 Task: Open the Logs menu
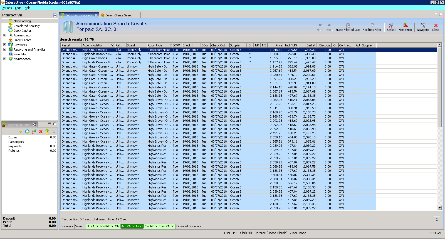pos(18,8)
